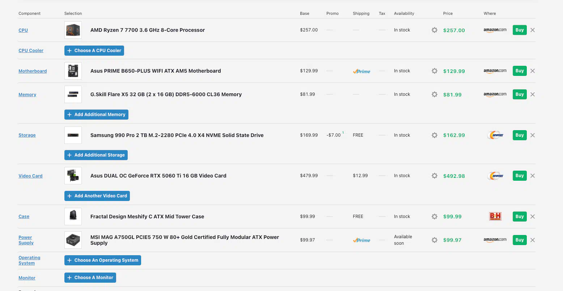Open the Operating System category link
Image resolution: width=563 pixels, height=291 pixels.
point(29,260)
